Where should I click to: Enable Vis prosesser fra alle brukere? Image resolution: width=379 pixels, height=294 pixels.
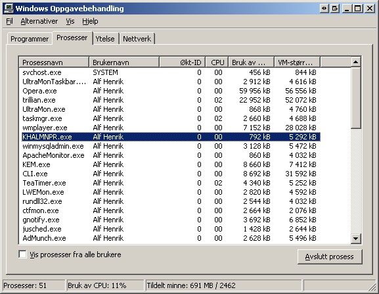point(22,255)
